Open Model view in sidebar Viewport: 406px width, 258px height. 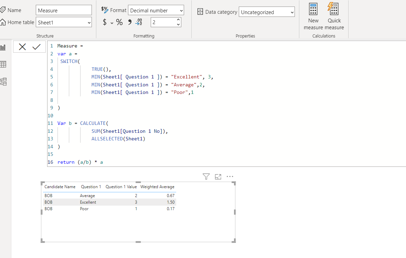point(3,82)
